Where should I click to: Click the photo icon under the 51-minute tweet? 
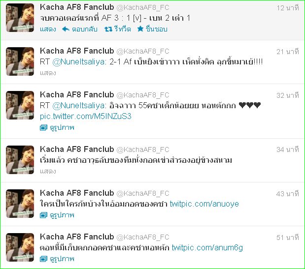click(43, 259)
